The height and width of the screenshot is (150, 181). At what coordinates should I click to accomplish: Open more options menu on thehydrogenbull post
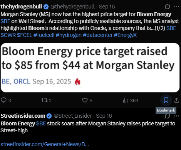point(176,7)
